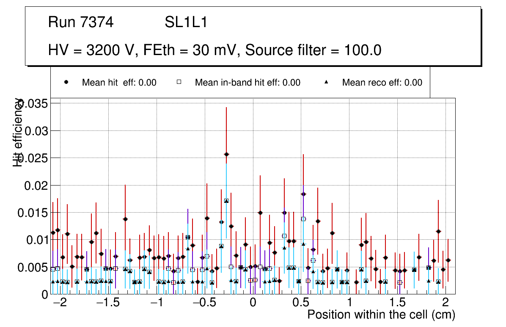Click the 0.02 y-axis tick label
506x327 pixels.
[36, 186]
